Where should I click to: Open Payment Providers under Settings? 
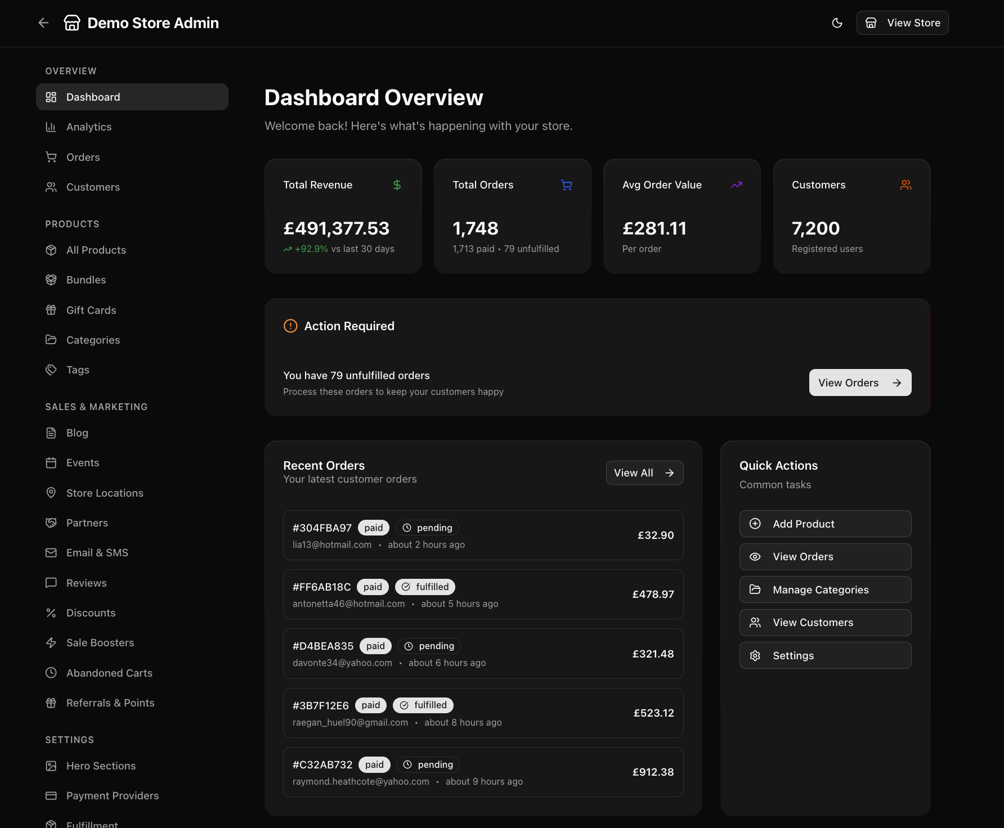tap(112, 795)
